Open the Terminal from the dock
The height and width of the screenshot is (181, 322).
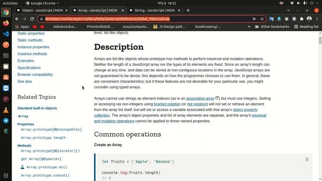[6, 56]
